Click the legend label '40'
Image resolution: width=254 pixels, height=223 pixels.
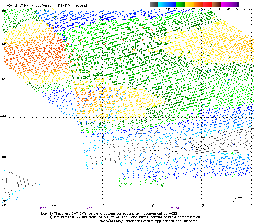coord(220,9)
